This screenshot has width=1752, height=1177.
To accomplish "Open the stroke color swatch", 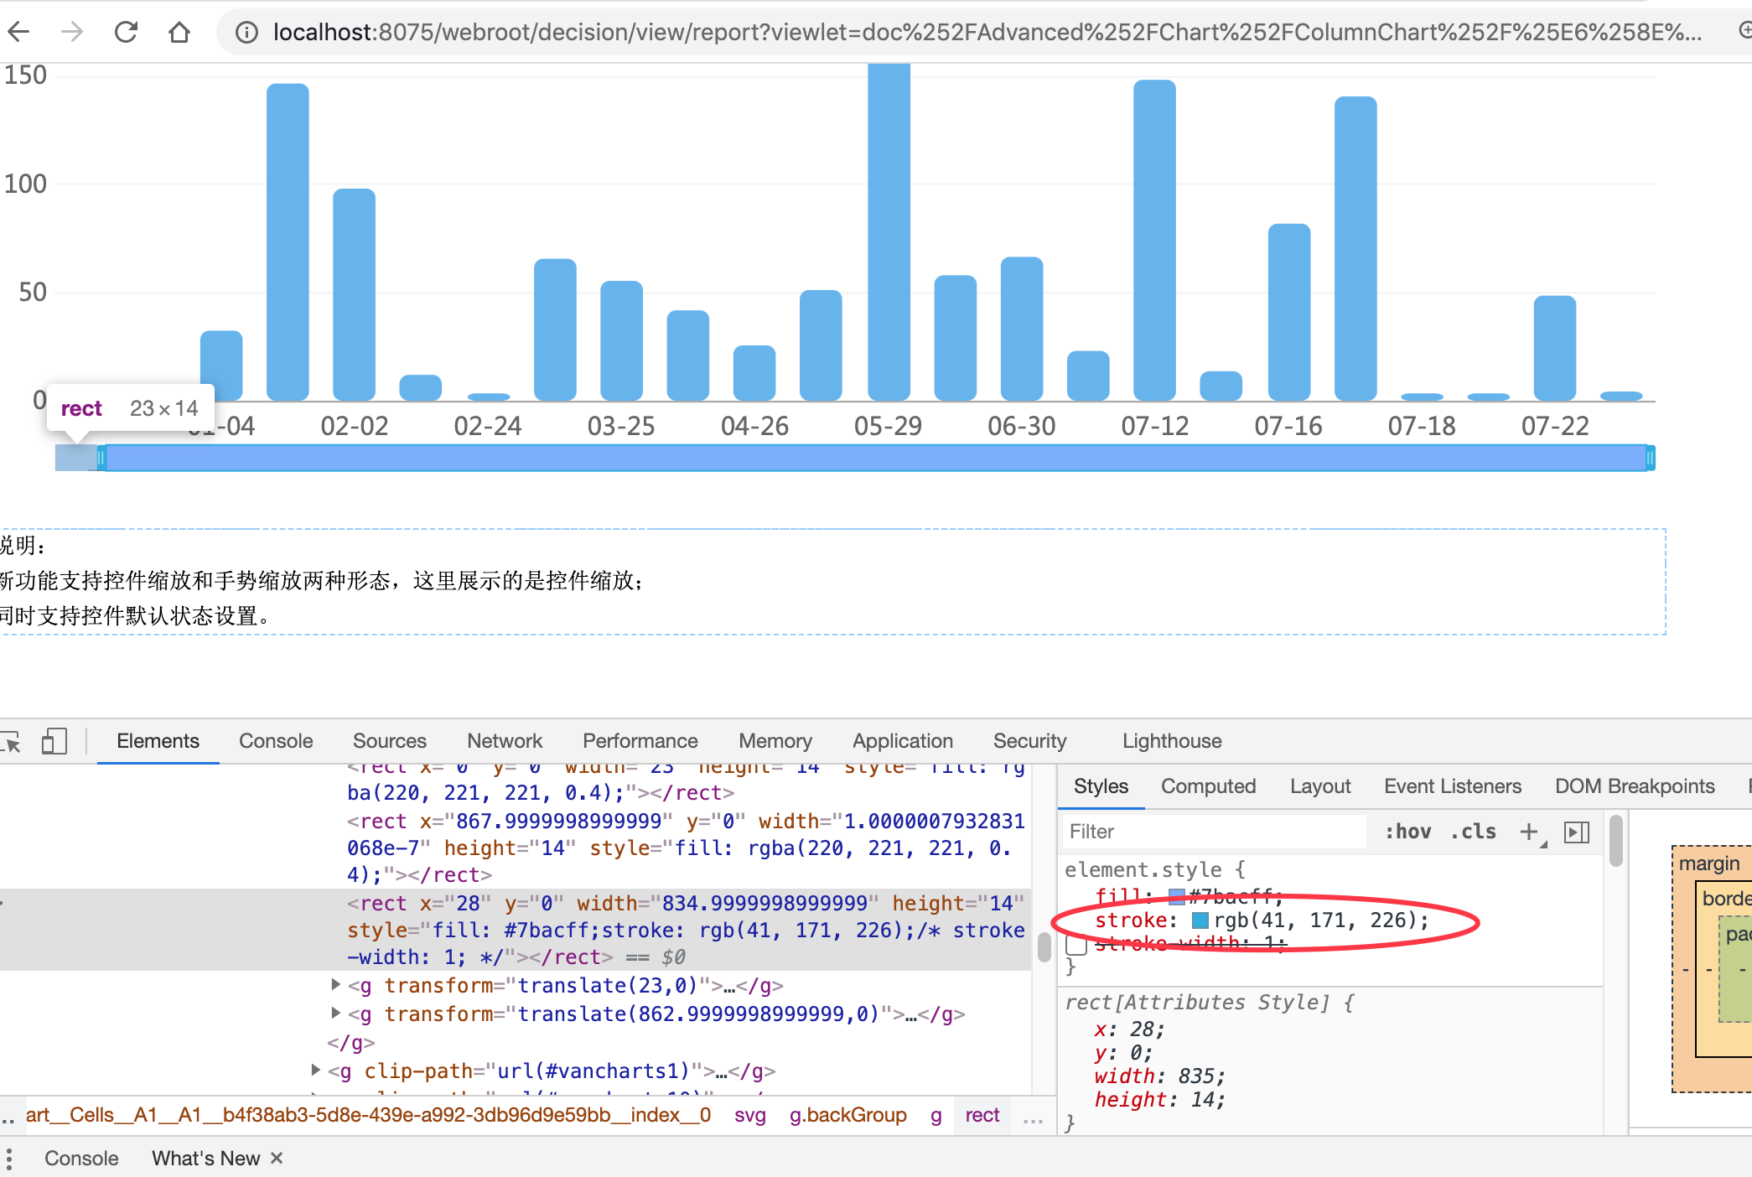I will 1200,920.
